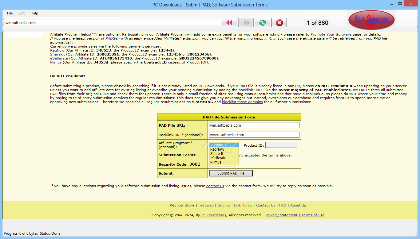Image resolution: width=420 pixels, height=239 pixels.
Task: Open the Plimus payment service link
Action: 56,62
